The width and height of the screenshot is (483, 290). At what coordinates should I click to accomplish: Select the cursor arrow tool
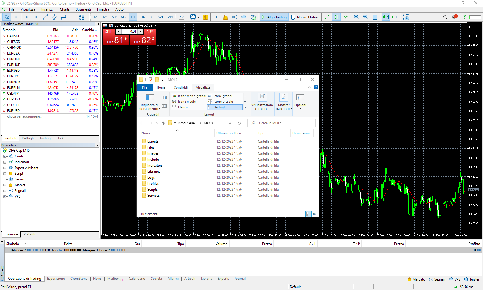point(7,17)
